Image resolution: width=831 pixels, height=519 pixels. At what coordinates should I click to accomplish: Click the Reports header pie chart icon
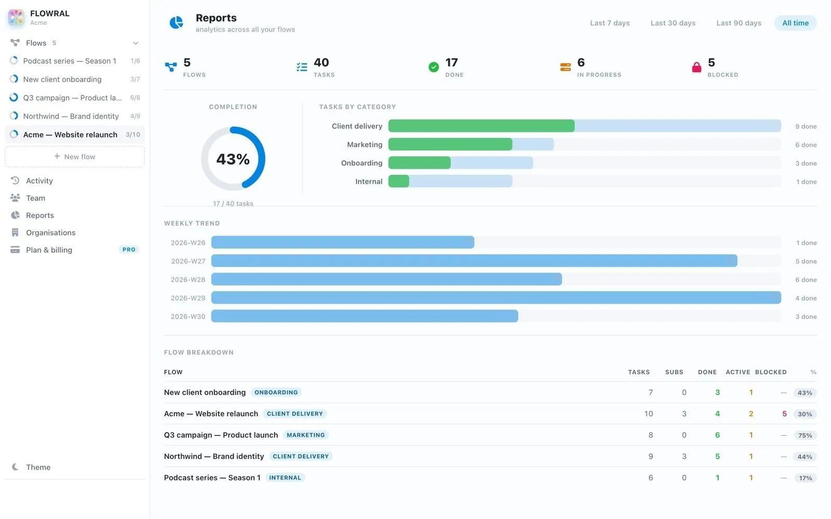[x=177, y=23]
